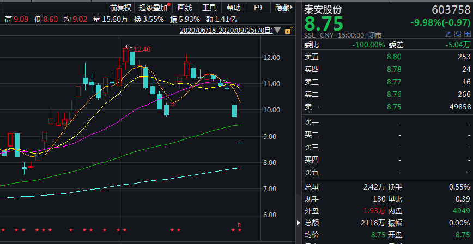The image size is (473, 244).
Task: Select the 买二 bid row
Action: coord(387,135)
